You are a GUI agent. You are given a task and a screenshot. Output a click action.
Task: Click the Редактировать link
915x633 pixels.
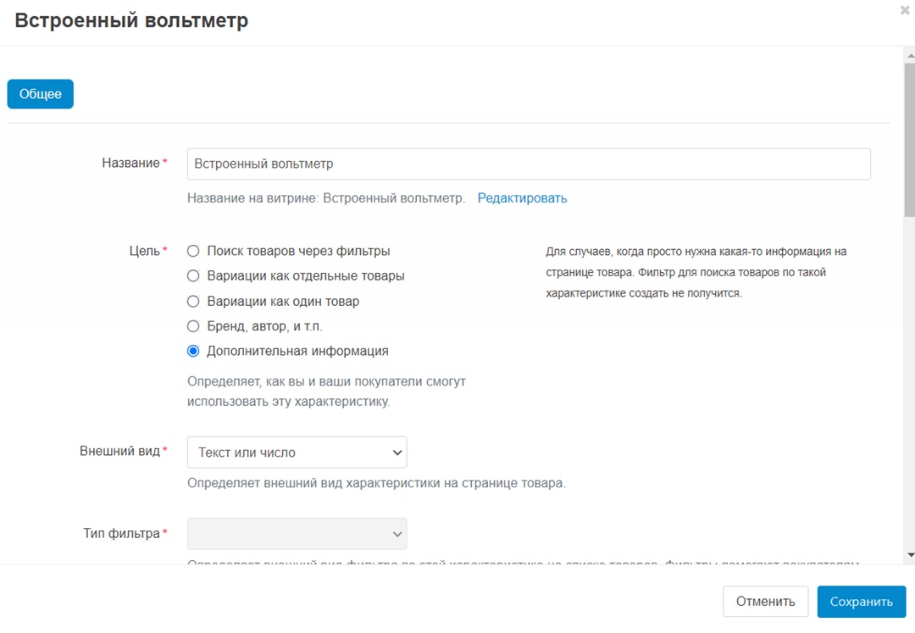[x=522, y=198]
